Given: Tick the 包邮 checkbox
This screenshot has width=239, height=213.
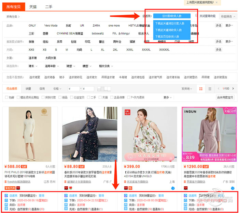Looking at the screenshot, I should coord(6,97).
